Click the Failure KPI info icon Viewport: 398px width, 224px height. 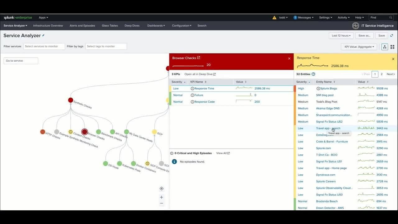[192, 95]
